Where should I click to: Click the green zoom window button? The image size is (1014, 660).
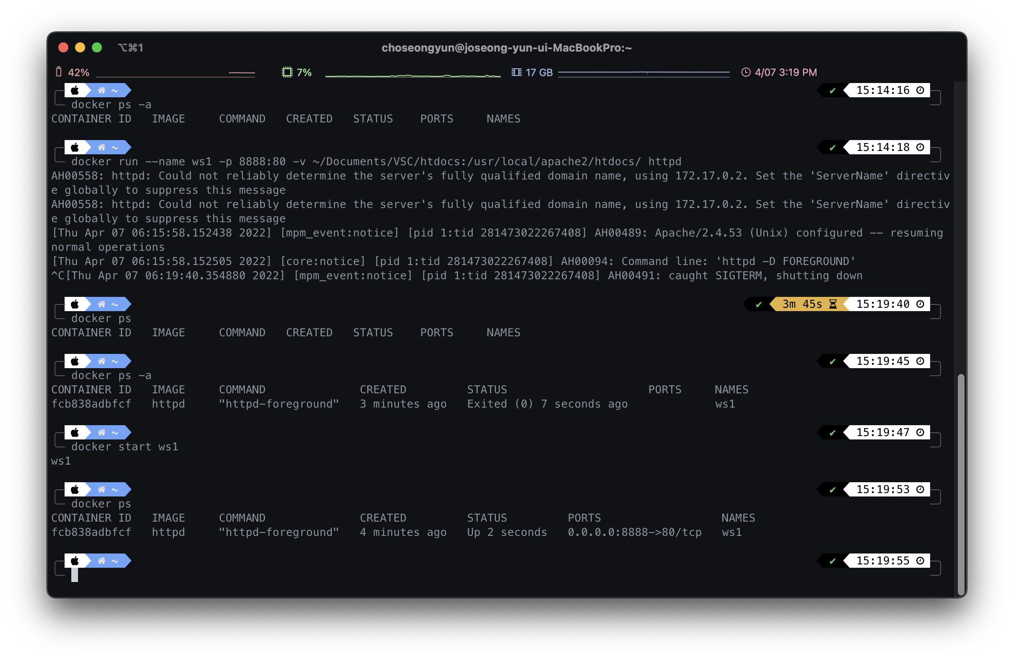(97, 47)
